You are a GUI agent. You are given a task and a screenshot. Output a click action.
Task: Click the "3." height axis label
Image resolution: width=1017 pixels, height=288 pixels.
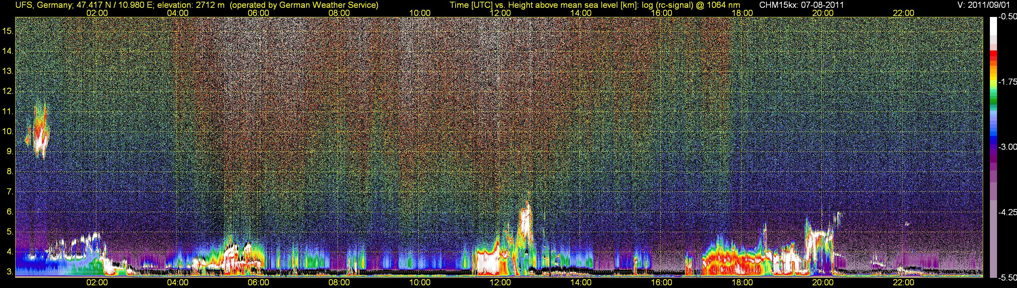coord(10,272)
